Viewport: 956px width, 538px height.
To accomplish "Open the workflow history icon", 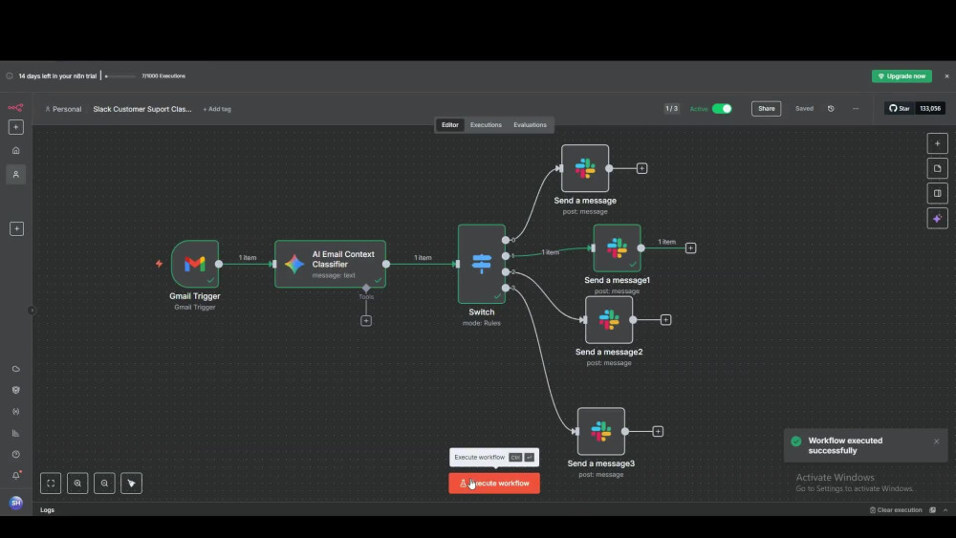I will point(831,108).
